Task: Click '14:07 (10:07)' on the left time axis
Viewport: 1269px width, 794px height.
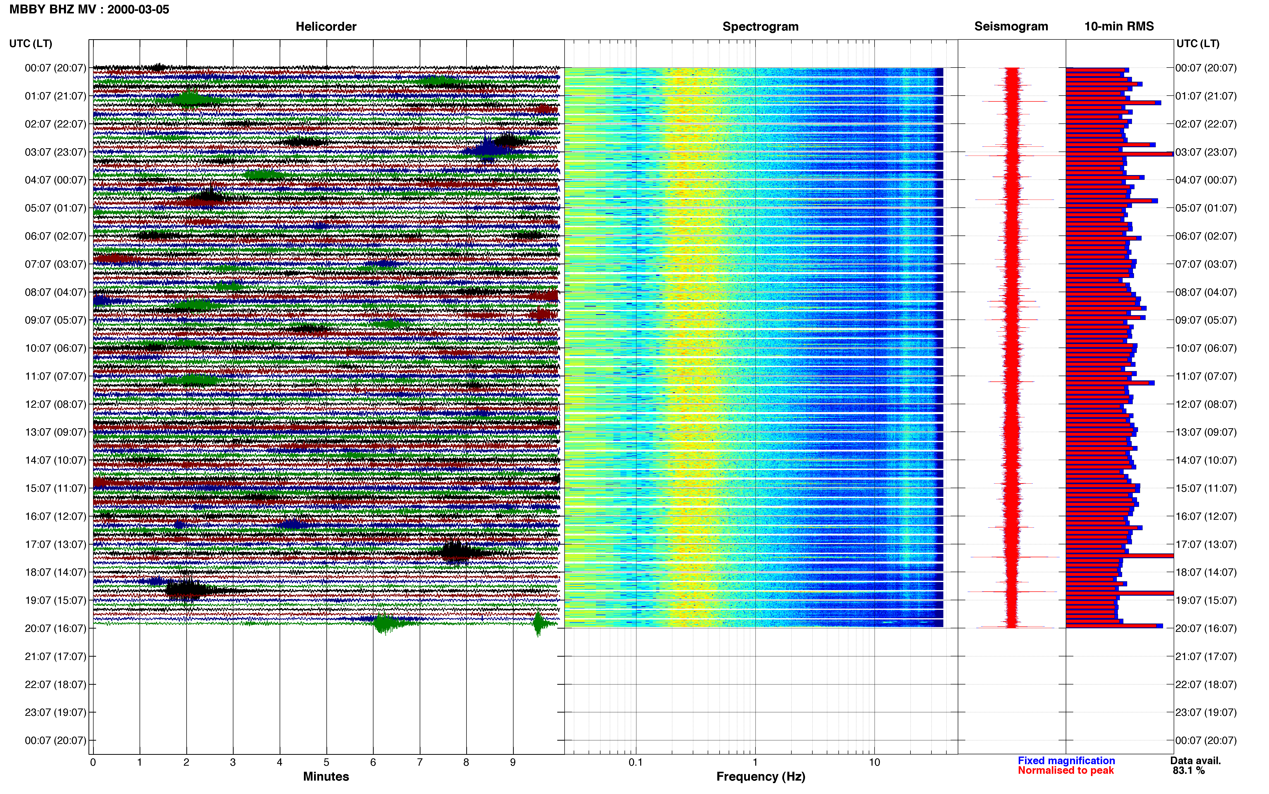Action: point(55,461)
